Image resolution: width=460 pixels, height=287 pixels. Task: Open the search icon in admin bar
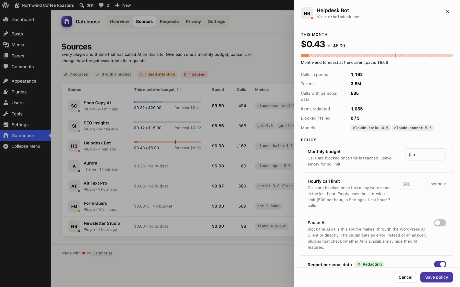pyautogui.click(x=82, y=5)
